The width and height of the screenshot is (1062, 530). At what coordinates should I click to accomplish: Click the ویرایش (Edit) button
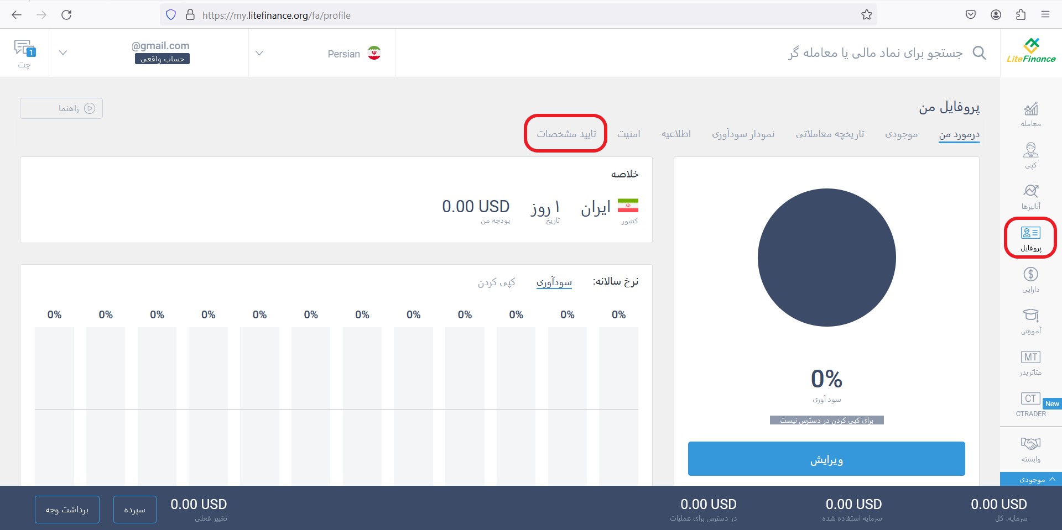(x=826, y=459)
